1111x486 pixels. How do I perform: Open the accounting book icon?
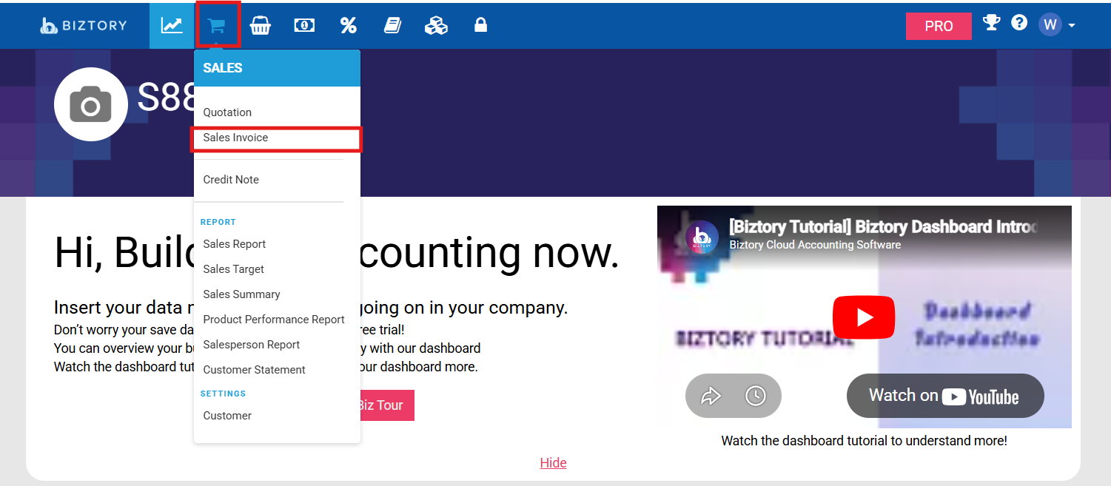coord(392,26)
